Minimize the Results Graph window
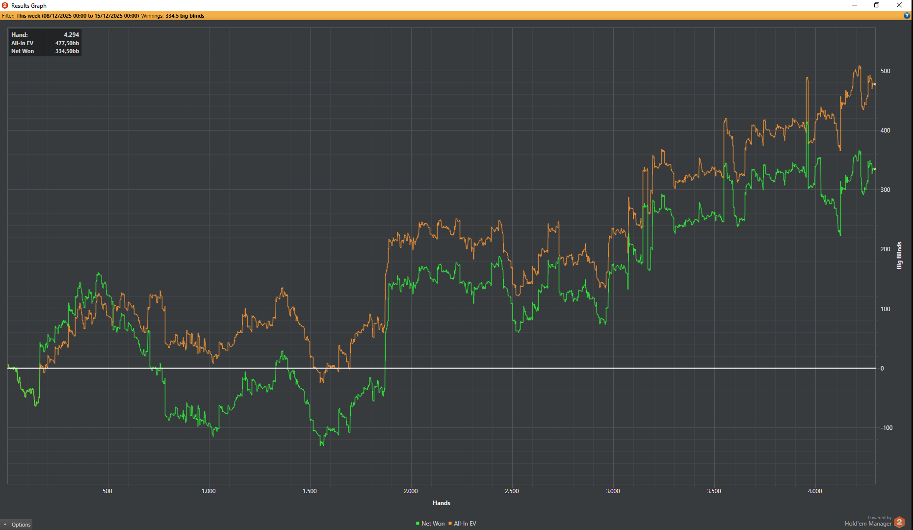 pos(855,5)
